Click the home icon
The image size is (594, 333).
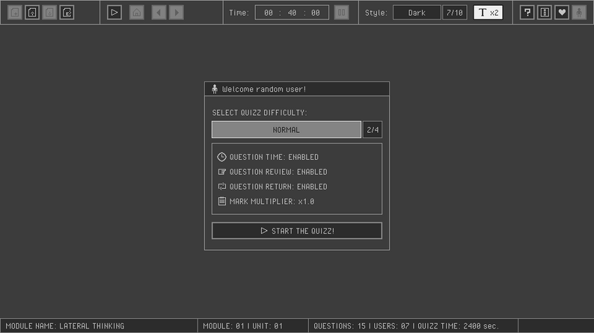pos(137,13)
